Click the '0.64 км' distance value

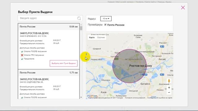click(74, 27)
